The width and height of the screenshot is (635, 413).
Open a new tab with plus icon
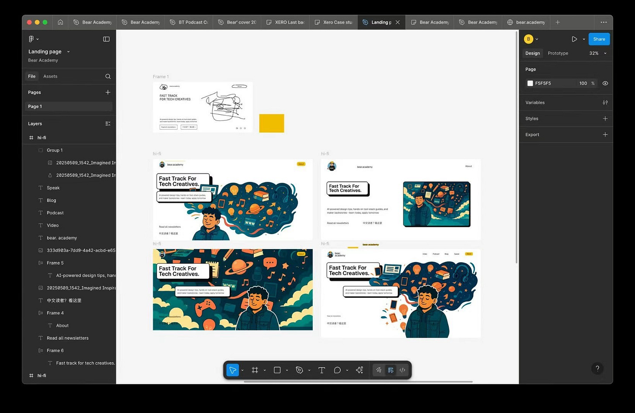tap(557, 22)
